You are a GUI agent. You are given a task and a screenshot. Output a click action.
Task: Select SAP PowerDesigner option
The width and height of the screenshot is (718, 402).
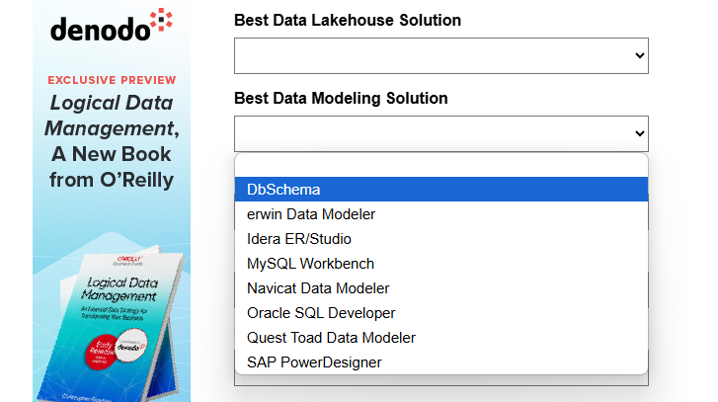pos(440,362)
